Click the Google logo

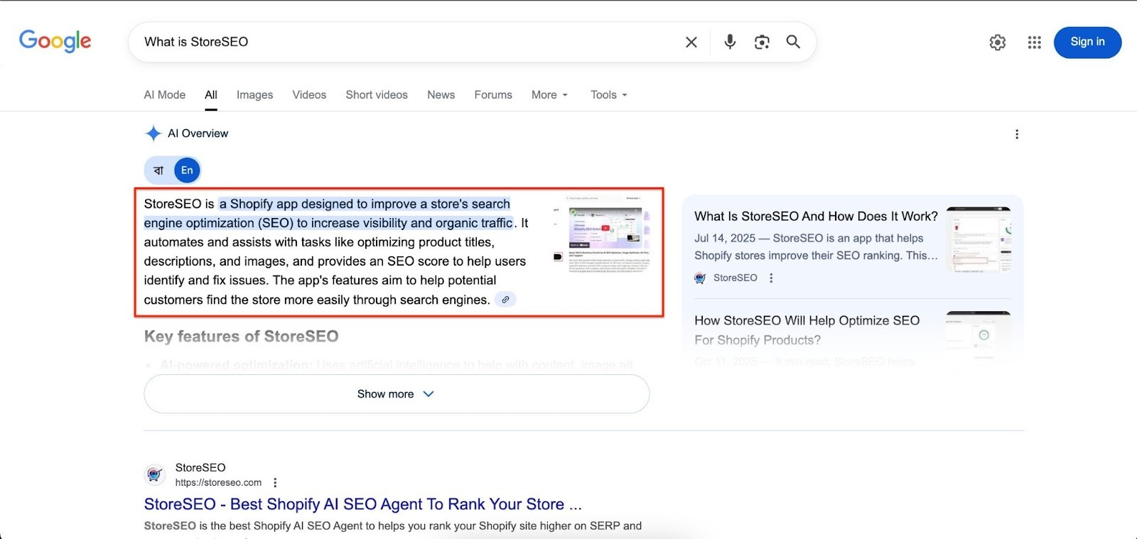coord(55,41)
